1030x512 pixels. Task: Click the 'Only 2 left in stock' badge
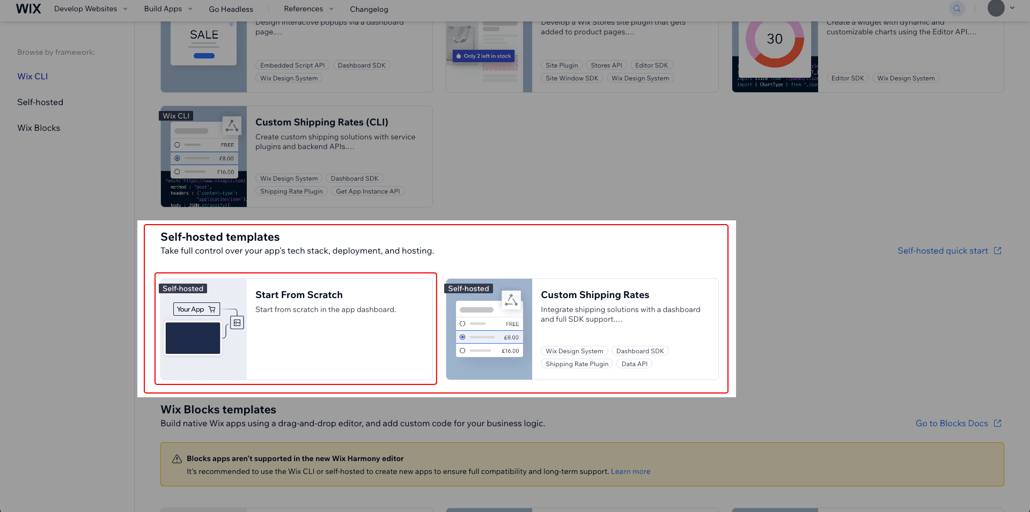point(484,56)
